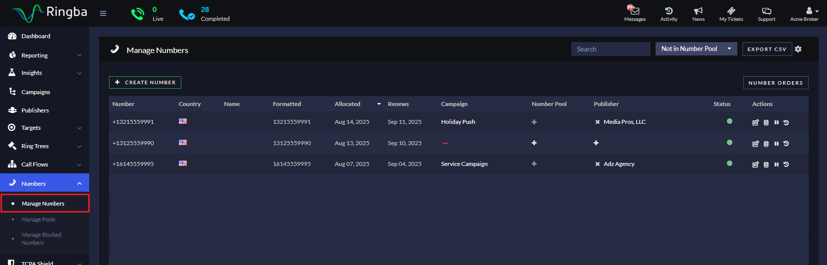Image resolution: width=827 pixels, height=265 pixels.
Task: Edit number +16145559995
Action: [x=756, y=164]
